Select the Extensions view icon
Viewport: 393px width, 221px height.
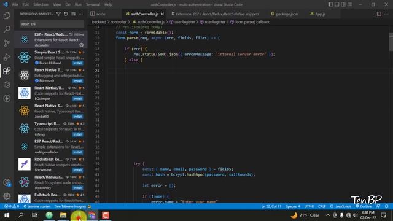(x=7, y=71)
